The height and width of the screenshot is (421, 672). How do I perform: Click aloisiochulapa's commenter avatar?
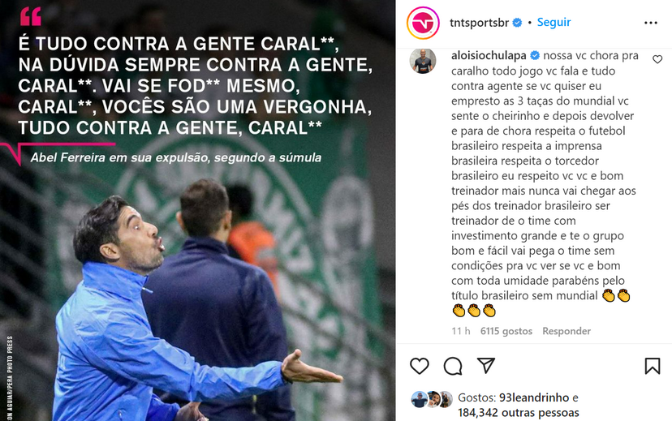coord(423,61)
